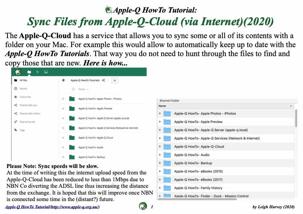Expand Apple-Q Server (apple-q.local) in Shared Folder list
Screen dimensions: 303x214
pyautogui.click(x=160, y=130)
